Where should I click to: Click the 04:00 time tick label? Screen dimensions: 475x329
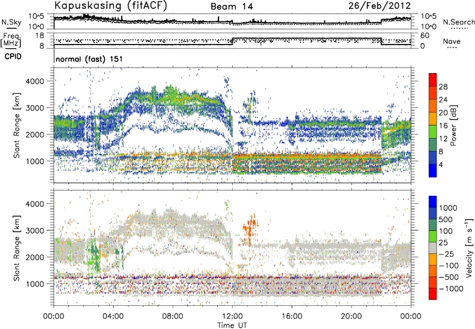[113, 317]
